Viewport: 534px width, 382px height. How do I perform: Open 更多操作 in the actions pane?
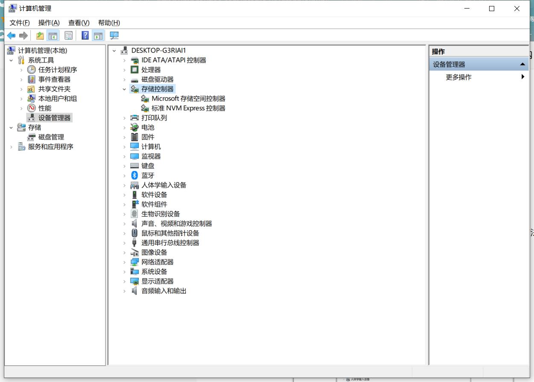[x=459, y=77]
